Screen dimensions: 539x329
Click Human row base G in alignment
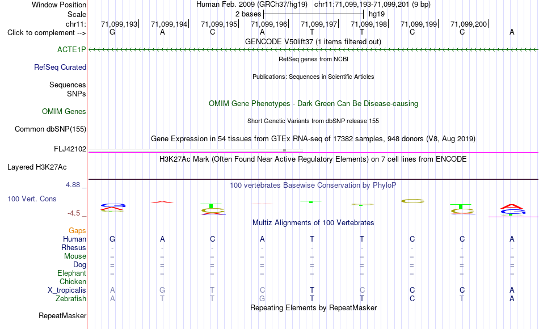click(x=112, y=239)
